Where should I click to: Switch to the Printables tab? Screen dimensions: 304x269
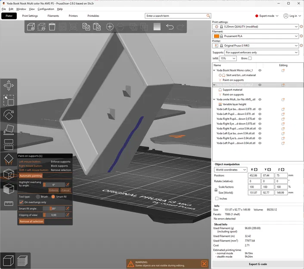coord(93,16)
